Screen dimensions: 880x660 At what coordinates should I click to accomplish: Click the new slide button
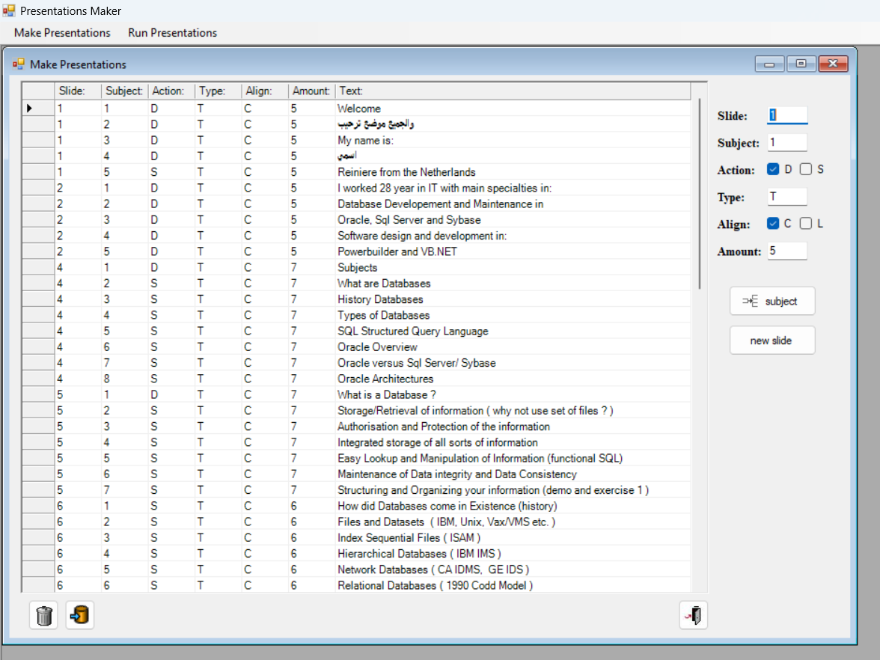pyautogui.click(x=772, y=340)
